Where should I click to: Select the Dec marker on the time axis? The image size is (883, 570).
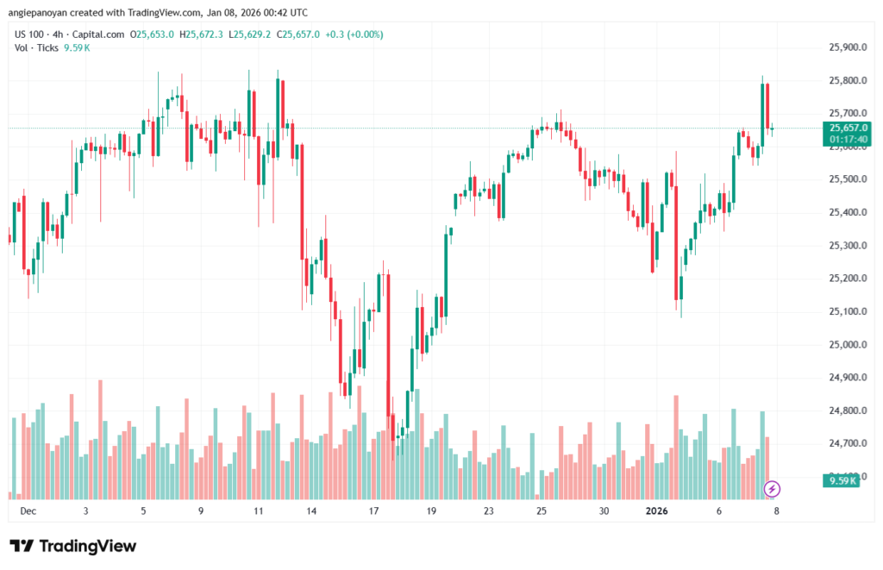coord(28,510)
